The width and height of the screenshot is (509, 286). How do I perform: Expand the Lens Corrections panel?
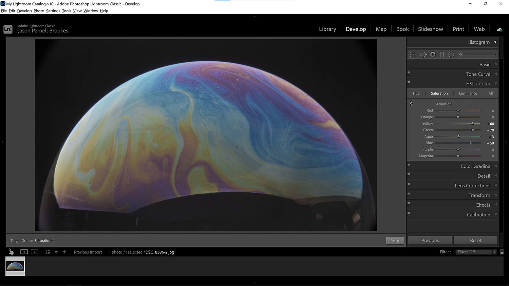[496, 185]
